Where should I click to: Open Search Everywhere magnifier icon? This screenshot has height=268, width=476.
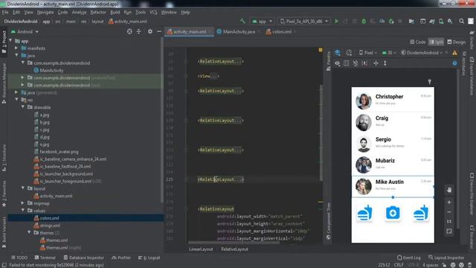tap(461, 22)
